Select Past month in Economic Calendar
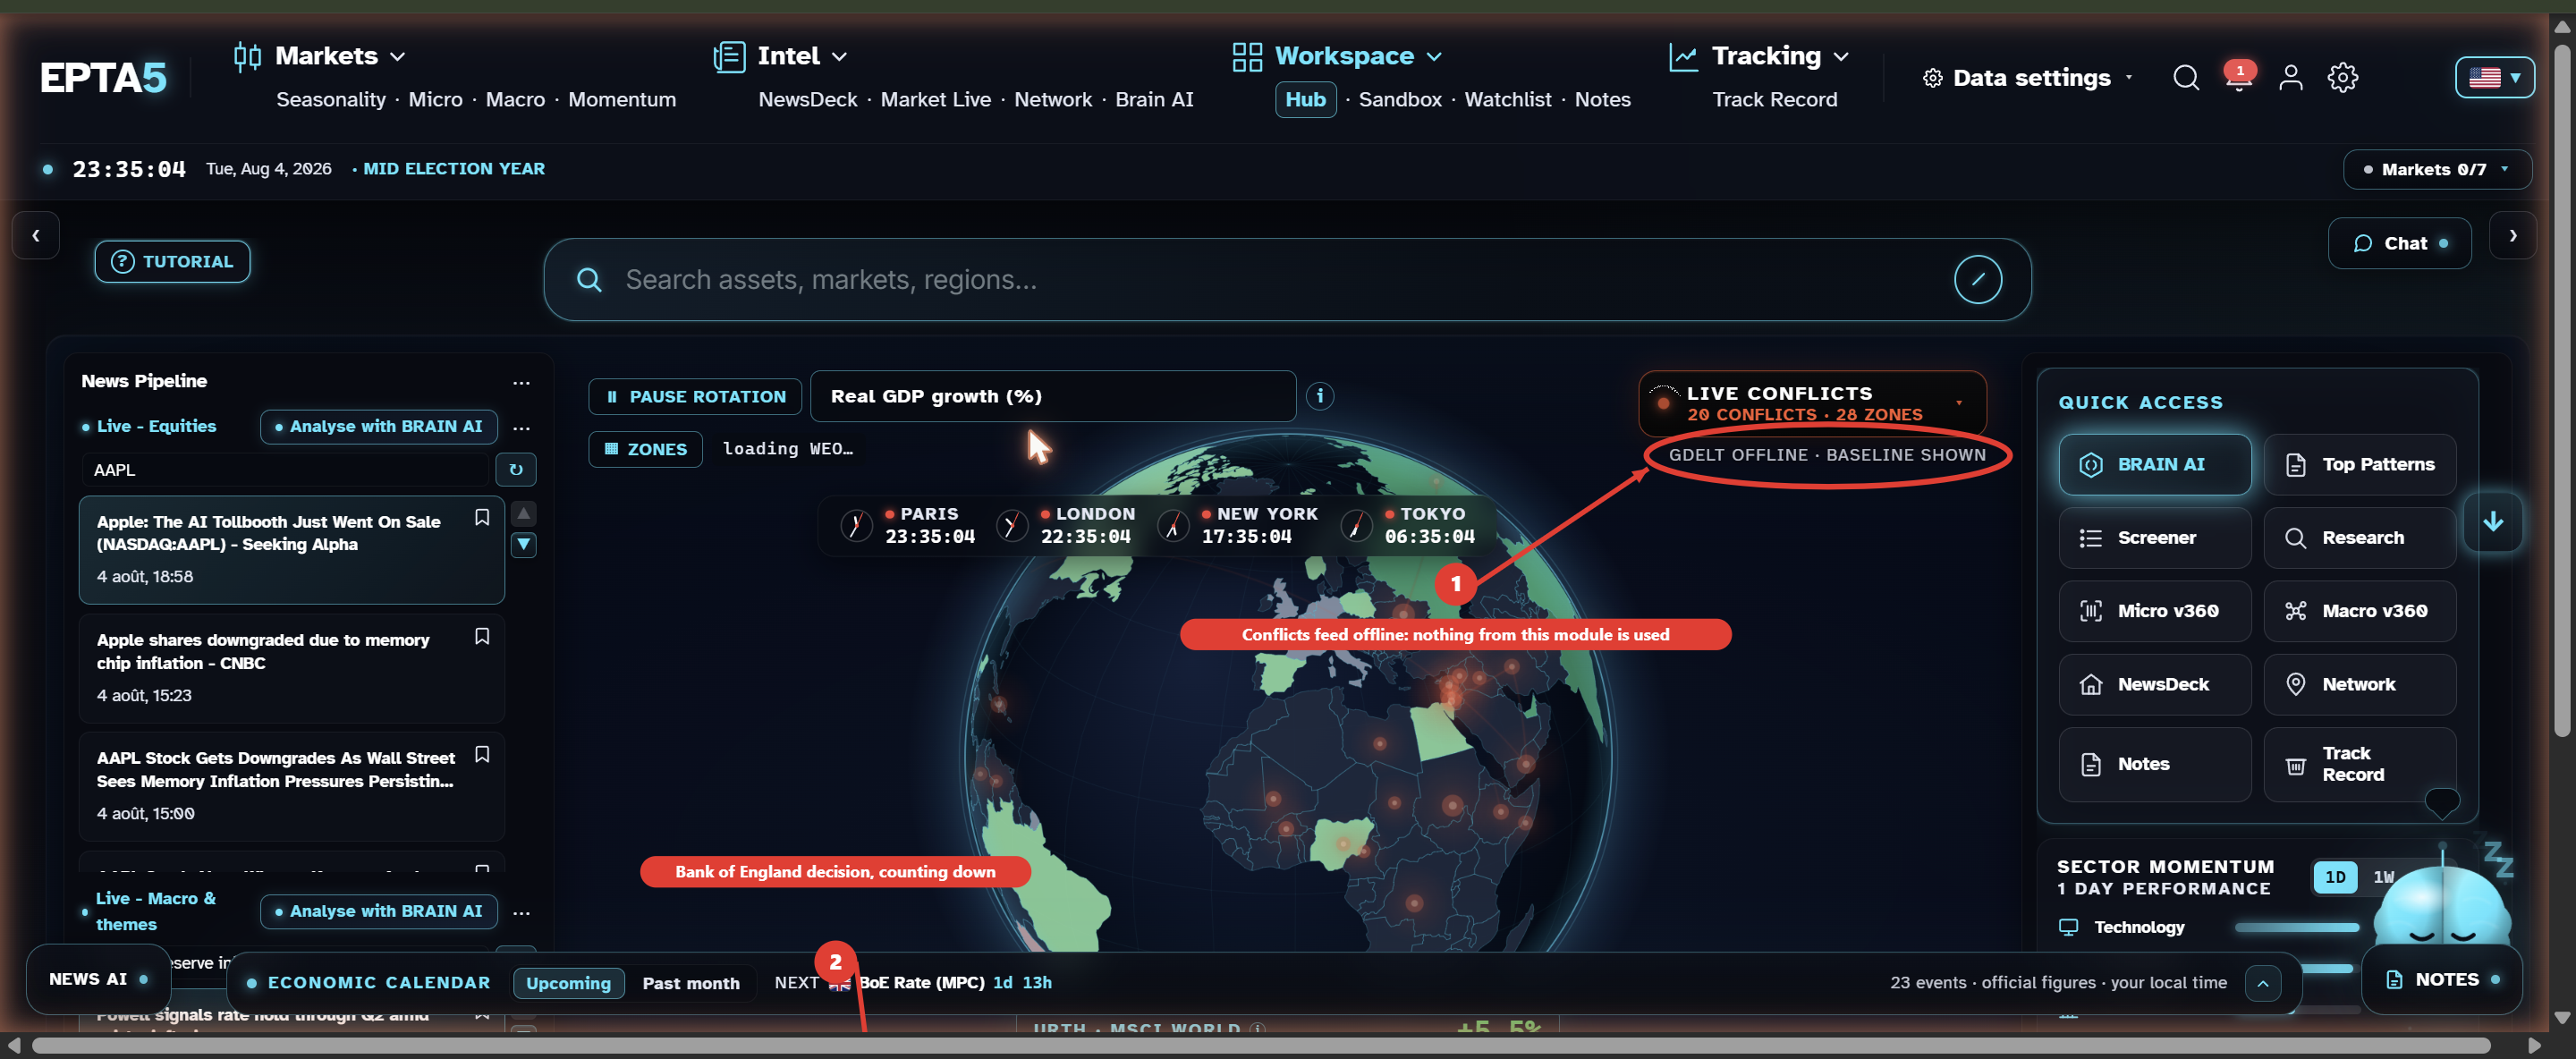Viewport: 2576px width, 1059px height. (691, 984)
